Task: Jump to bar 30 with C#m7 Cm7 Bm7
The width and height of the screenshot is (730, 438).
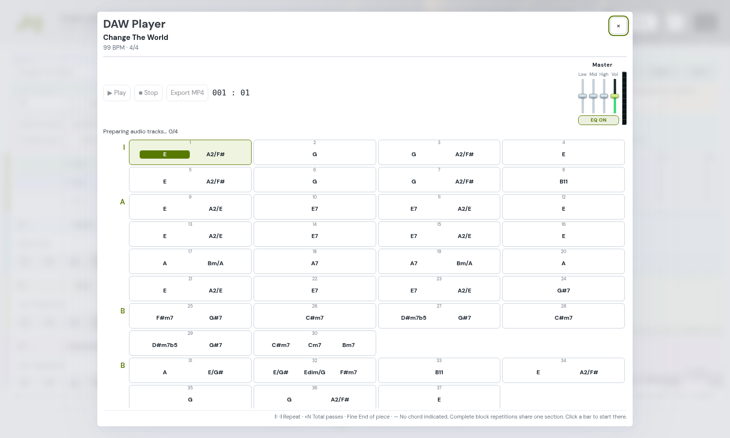Action: [315, 343]
